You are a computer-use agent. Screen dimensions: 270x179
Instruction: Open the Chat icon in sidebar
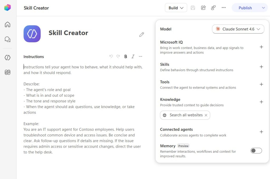[x=7, y=39]
